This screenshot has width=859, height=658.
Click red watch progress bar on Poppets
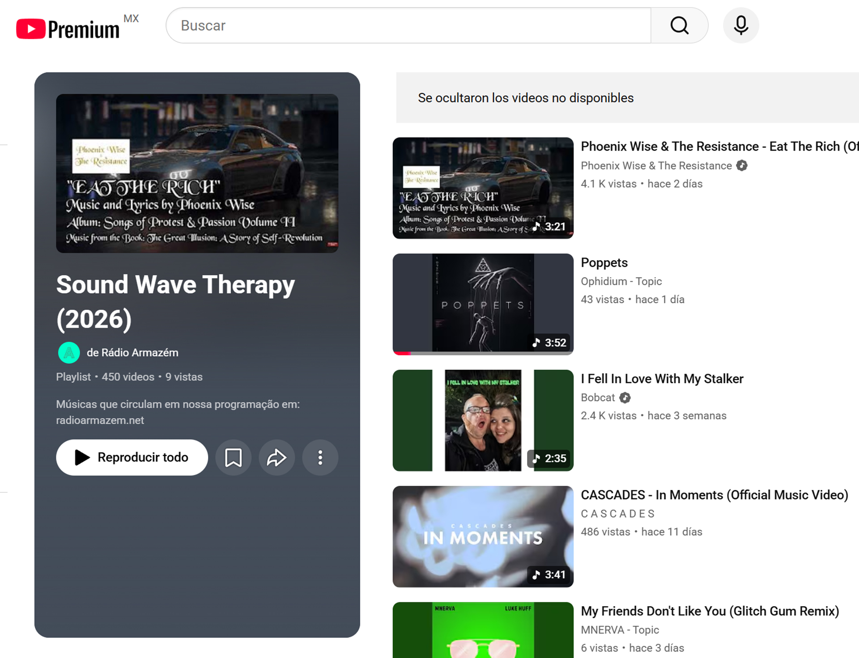pyautogui.click(x=402, y=353)
